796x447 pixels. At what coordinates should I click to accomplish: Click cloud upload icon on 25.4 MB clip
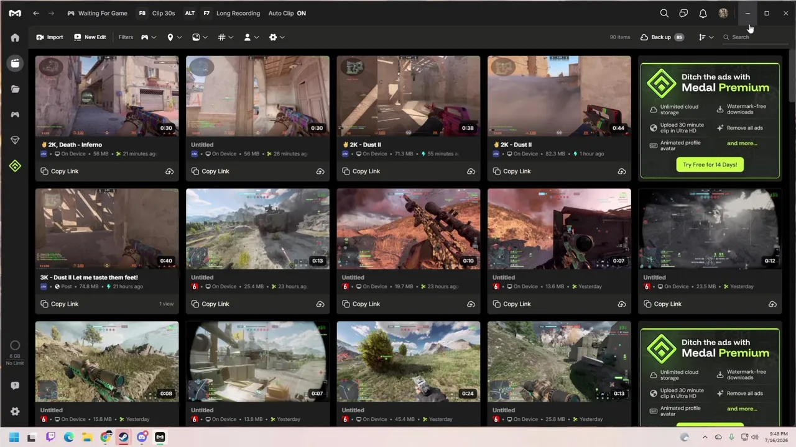pos(320,304)
